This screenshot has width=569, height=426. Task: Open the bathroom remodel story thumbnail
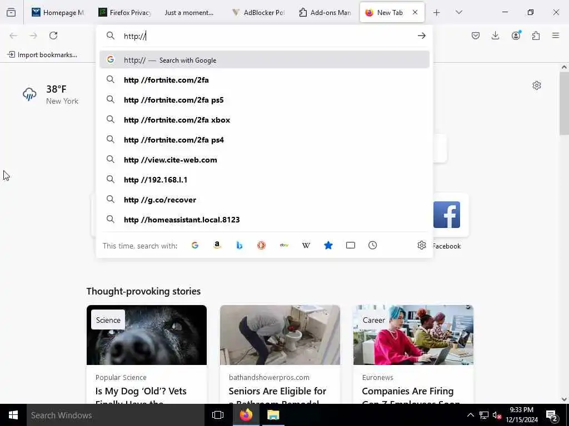coord(280,334)
